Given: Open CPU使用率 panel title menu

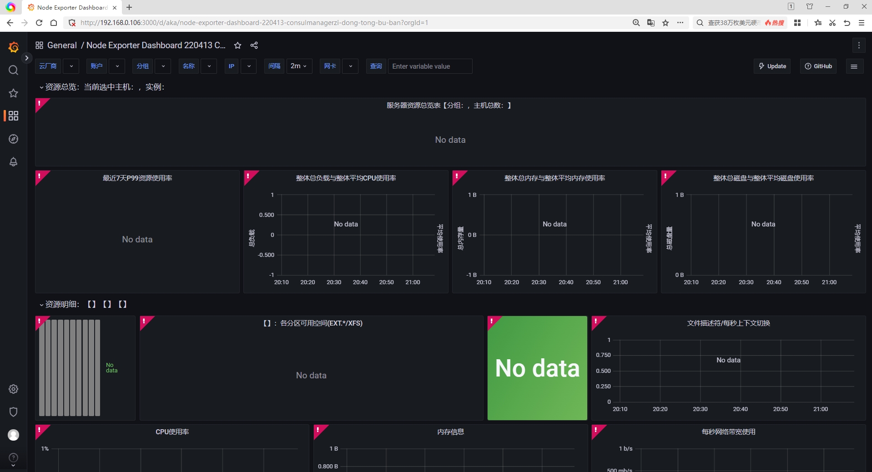Looking at the screenshot, I should (172, 432).
